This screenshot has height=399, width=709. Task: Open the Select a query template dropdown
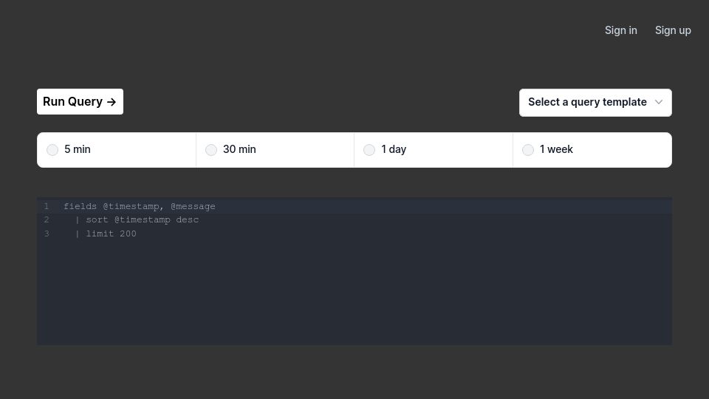[595, 103]
